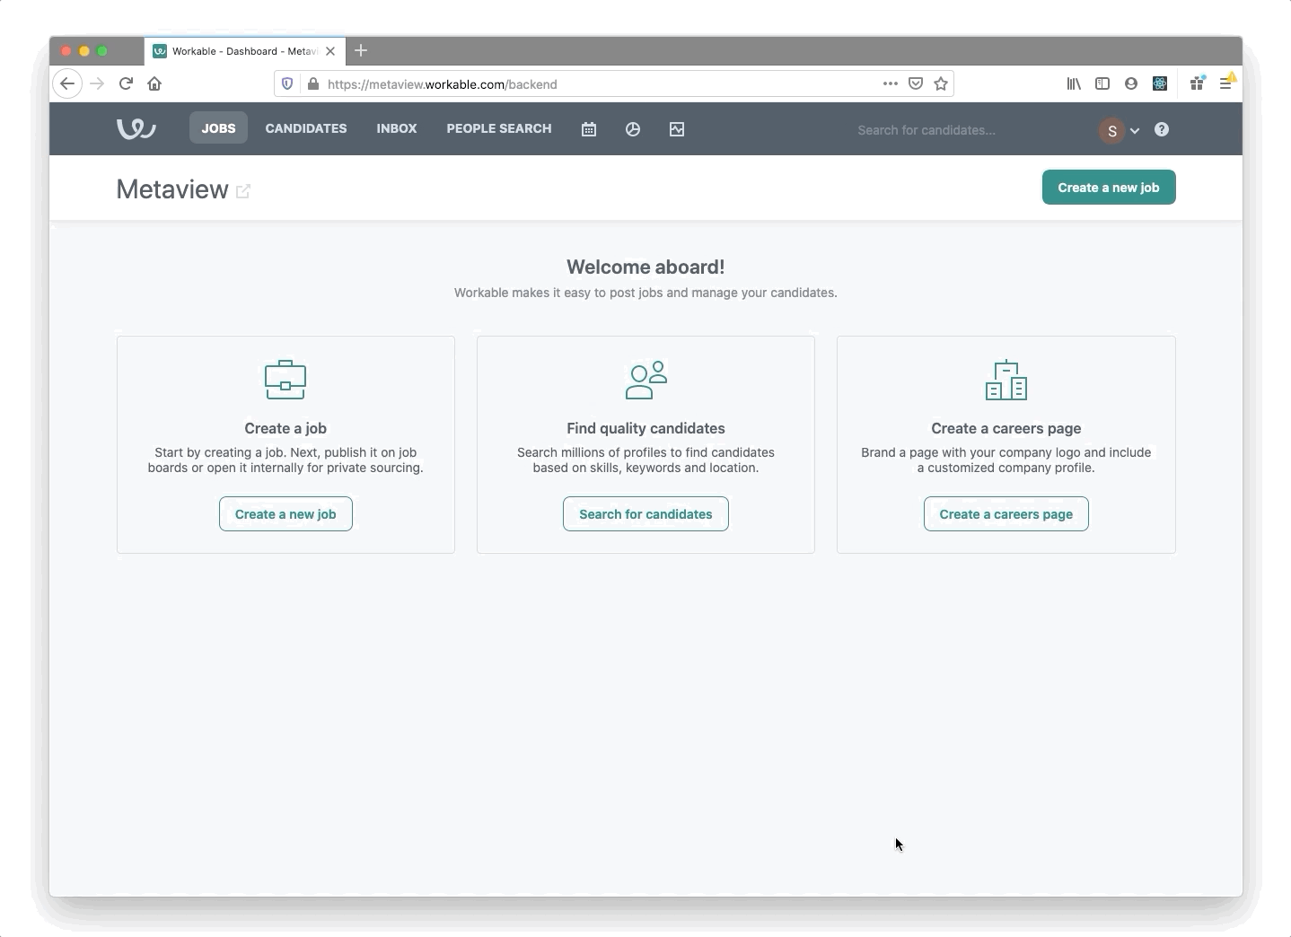Click the Workable logo icon

click(136, 129)
